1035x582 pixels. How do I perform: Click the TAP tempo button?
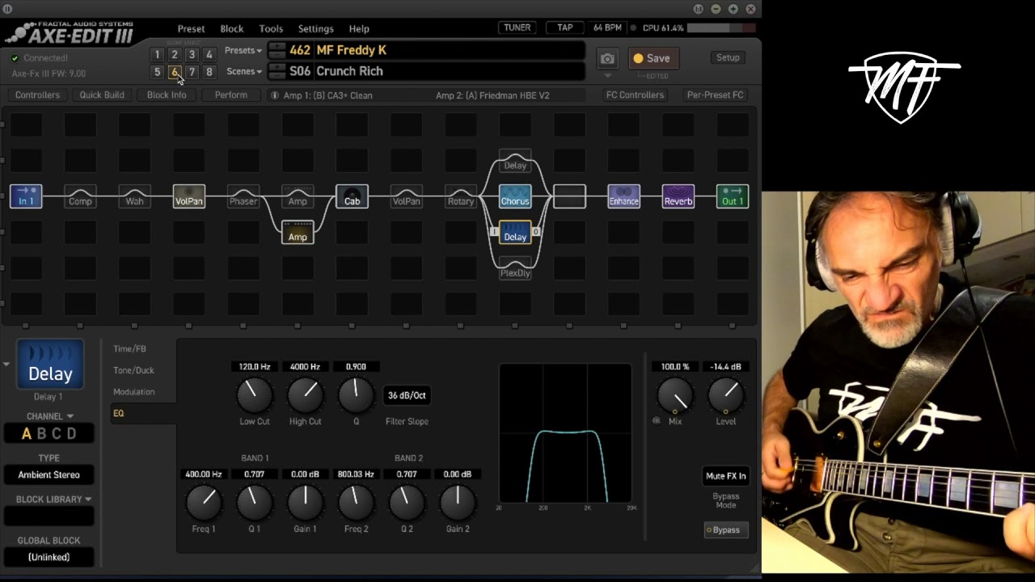tap(565, 27)
